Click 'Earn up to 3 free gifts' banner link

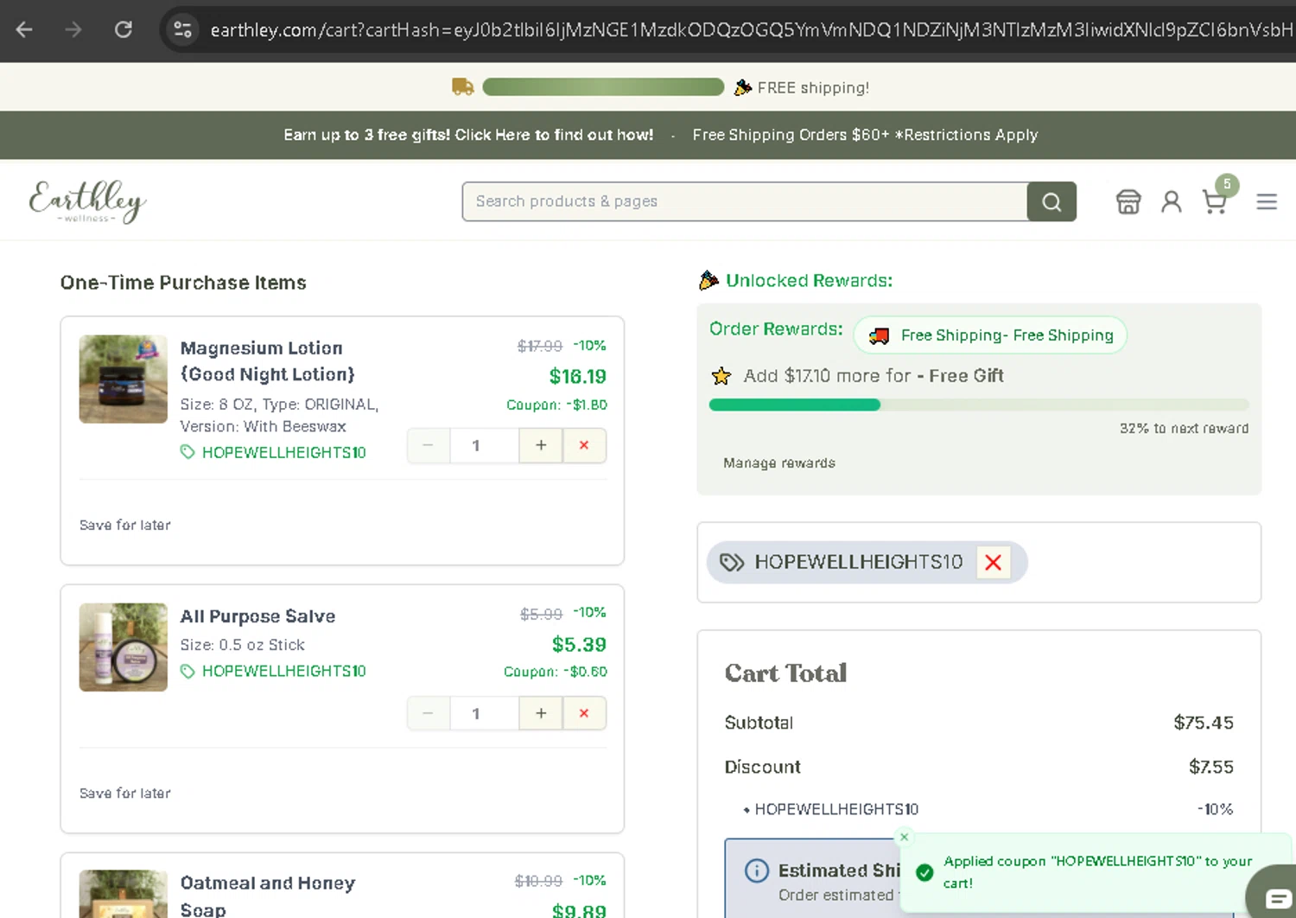468,135
